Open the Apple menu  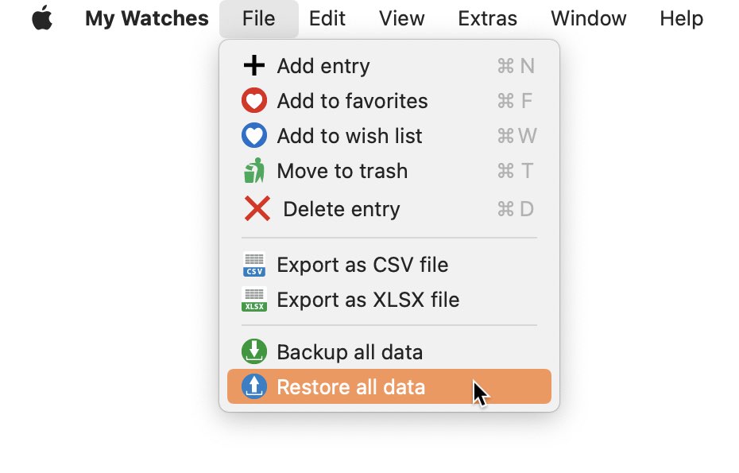(x=42, y=18)
